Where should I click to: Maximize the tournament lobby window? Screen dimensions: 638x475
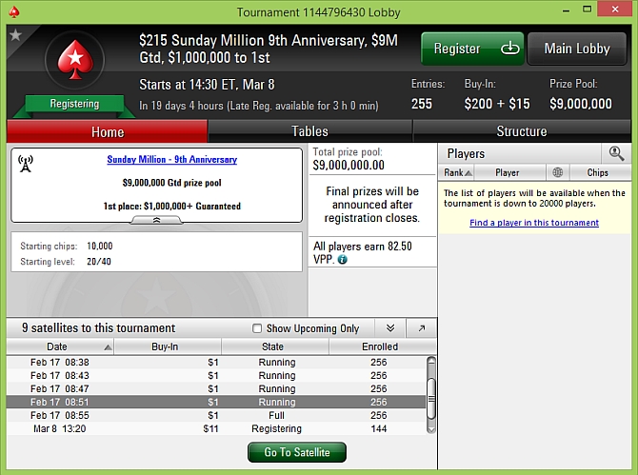[587, 10]
